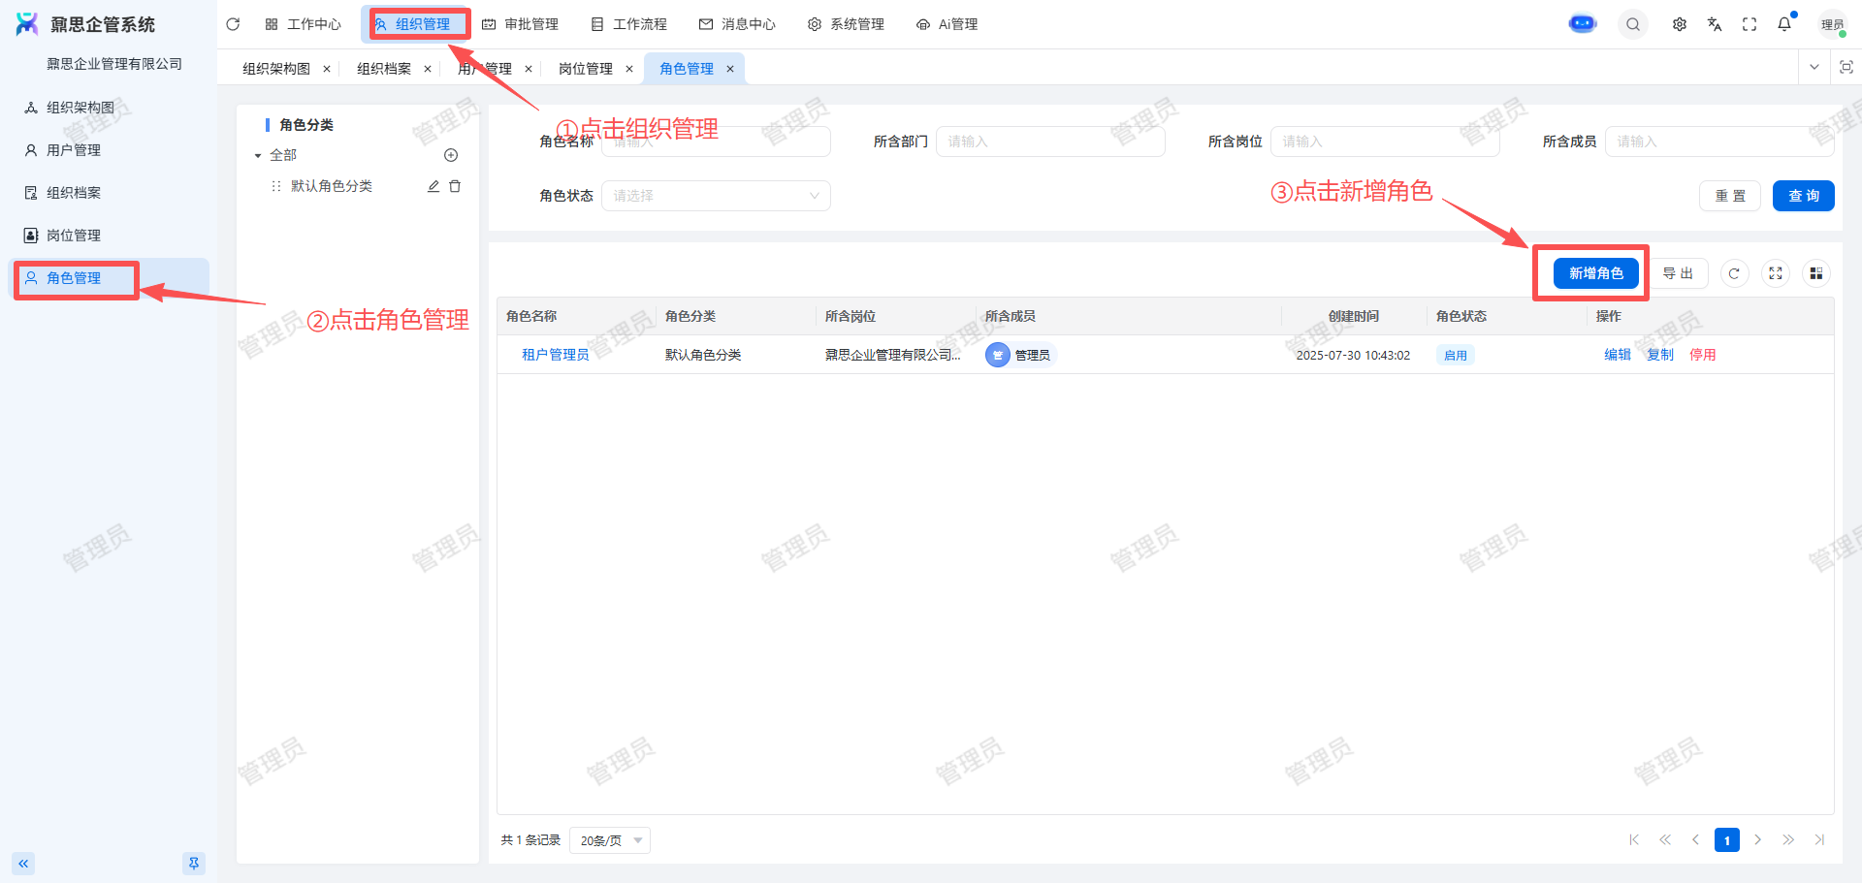Click the language translation icon
1862x883 pixels.
click(1715, 24)
